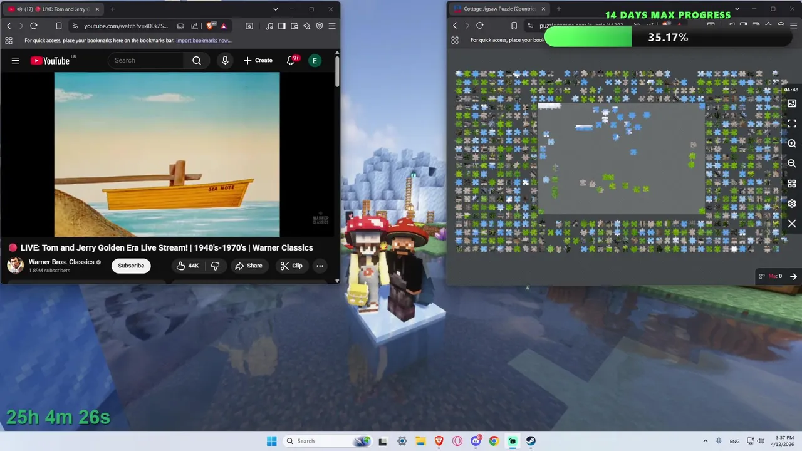Close the Cottage Jigsaw Puzzle tab

coord(543,9)
